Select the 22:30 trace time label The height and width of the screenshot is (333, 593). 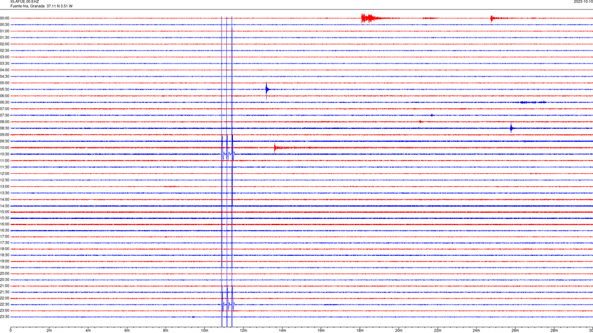click(4, 304)
